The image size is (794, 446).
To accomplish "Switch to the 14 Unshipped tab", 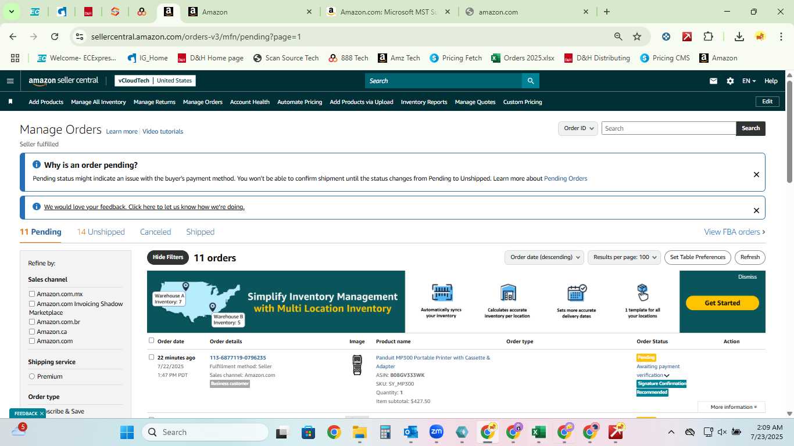I will click(x=101, y=232).
